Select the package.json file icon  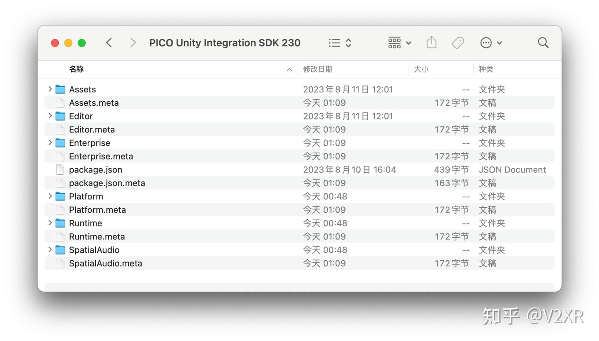[60, 169]
